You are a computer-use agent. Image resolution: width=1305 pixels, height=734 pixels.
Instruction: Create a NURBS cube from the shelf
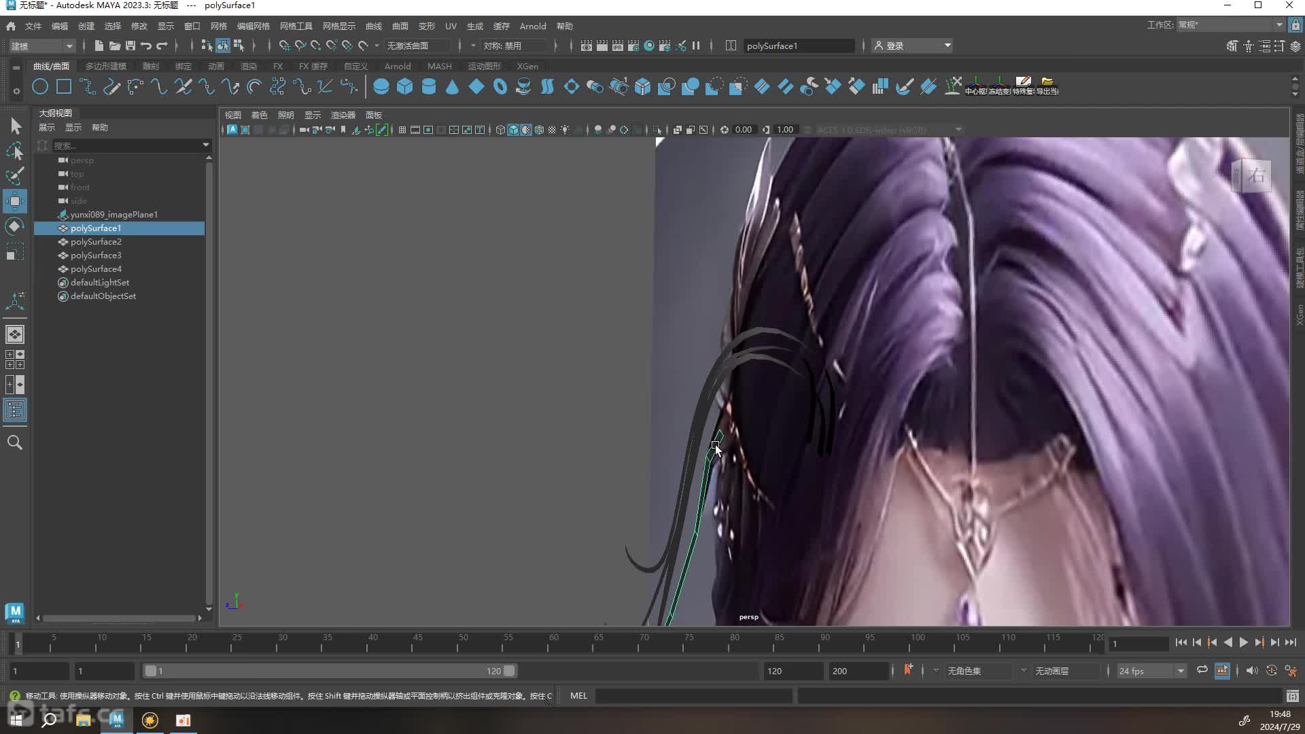click(405, 87)
